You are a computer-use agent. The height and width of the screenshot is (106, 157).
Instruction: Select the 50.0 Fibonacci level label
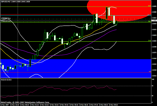(x=150, y=6)
